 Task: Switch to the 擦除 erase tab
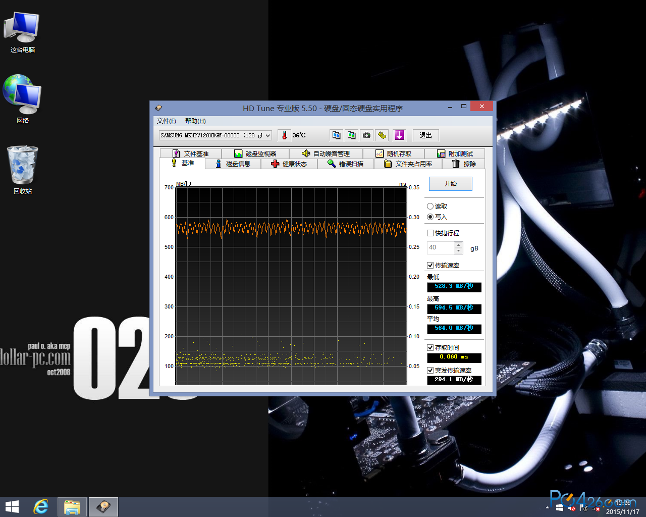[x=464, y=164]
